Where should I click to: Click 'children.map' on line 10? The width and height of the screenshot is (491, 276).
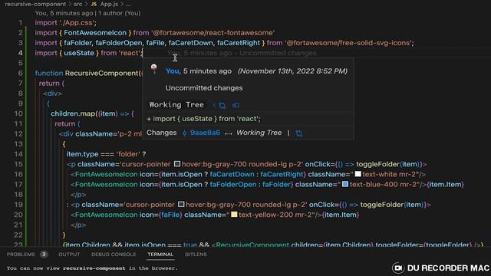74,113
